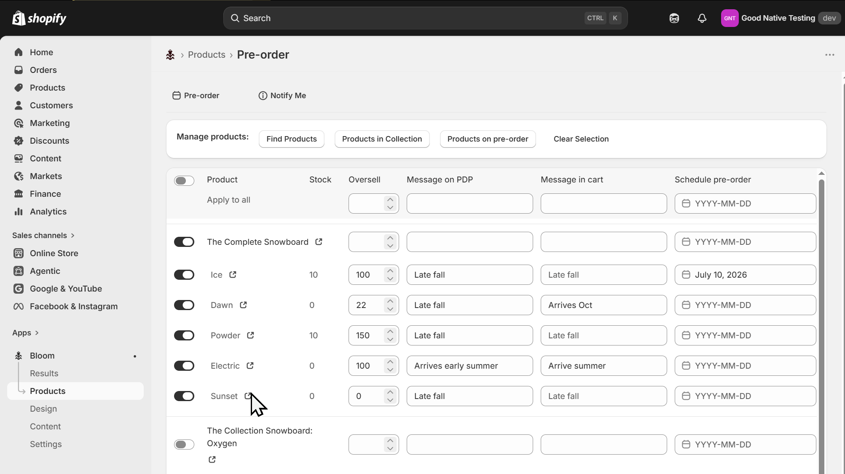Viewport: 845px width, 474px height.
Task: Toggle pre-order for Sunset variant
Action: point(184,396)
